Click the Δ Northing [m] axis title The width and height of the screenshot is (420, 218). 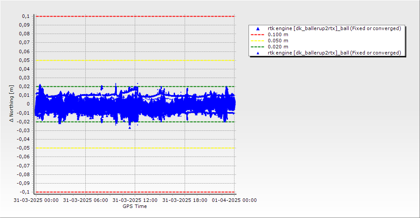(x=11, y=104)
